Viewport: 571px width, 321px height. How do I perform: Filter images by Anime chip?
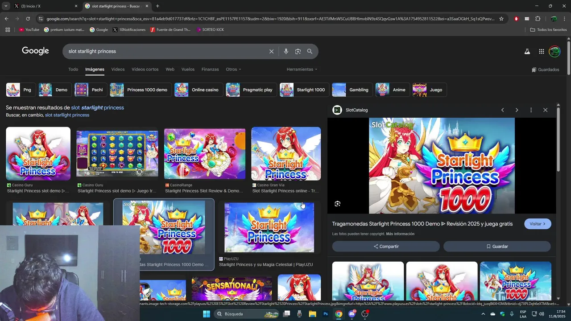coord(392,90)
